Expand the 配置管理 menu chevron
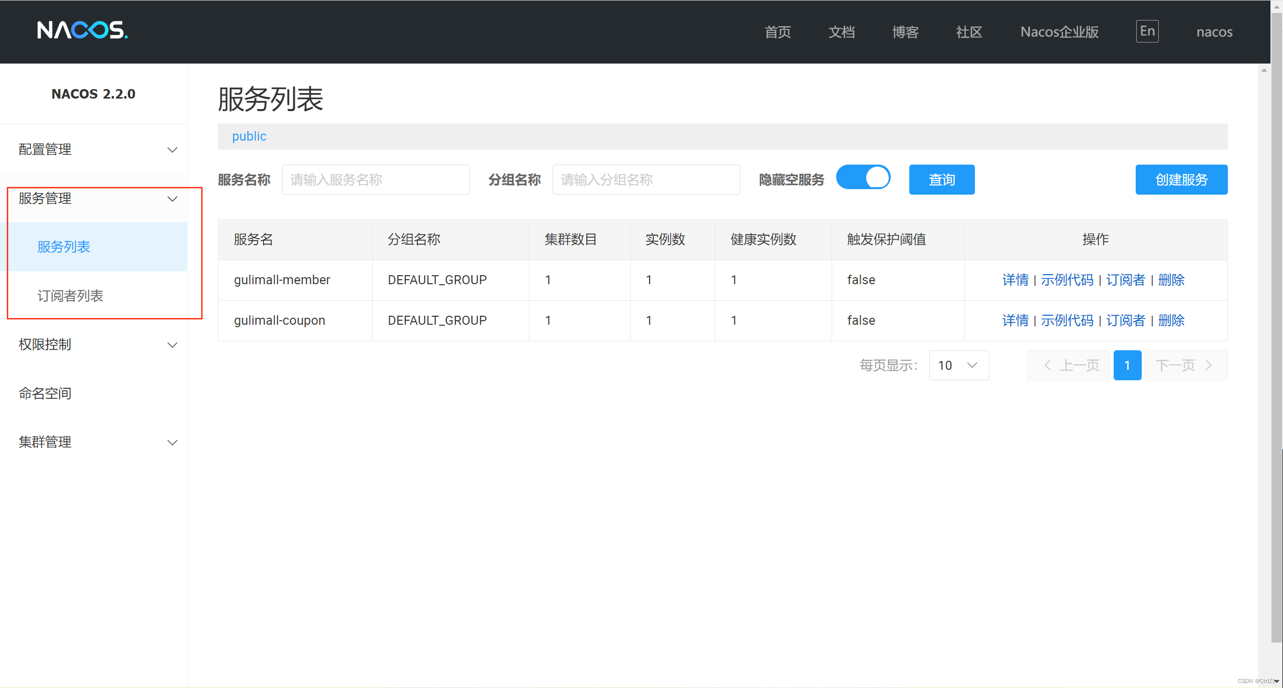The height and width of the screenshot is (688, 1283). [172, 150]
